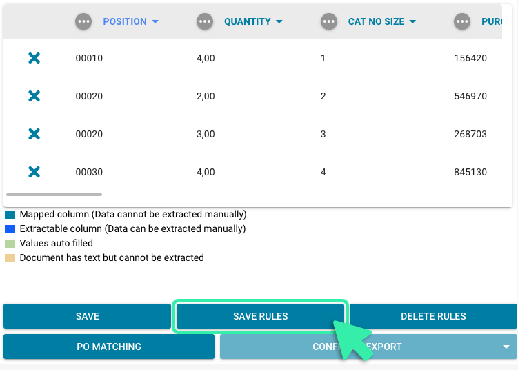The image size is (518, 370).
Task: Delete the row with purchase number 156420
Action: tap(34, 58)
